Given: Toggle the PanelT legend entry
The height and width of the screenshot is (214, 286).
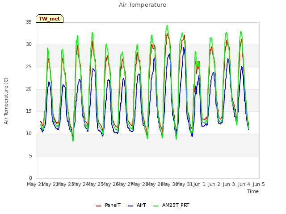Looking at the screenshot, I should coord(108,206).
